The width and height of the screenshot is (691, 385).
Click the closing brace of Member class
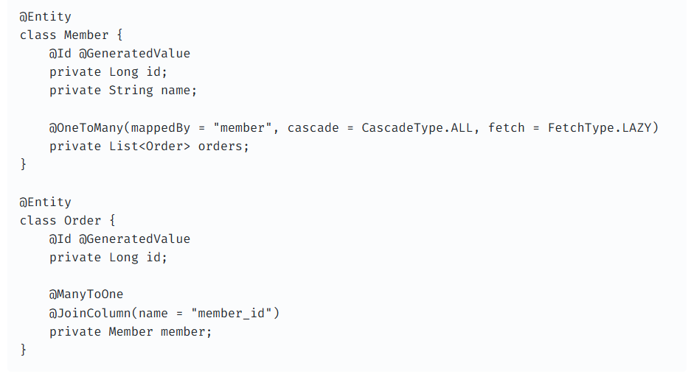[x=24, y=165]
